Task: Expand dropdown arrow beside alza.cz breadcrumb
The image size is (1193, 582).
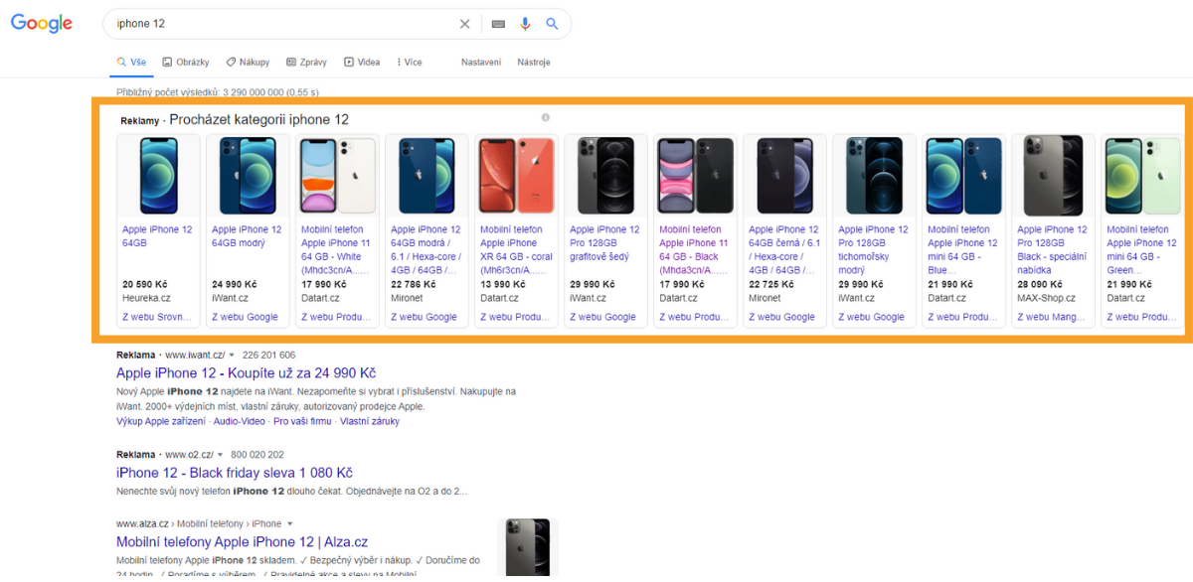Action: click(x=290, y=523)
